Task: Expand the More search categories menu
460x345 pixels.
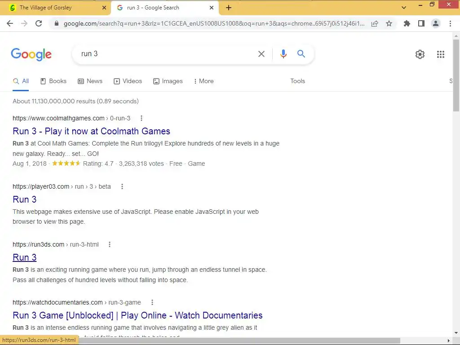Action: 203,81
